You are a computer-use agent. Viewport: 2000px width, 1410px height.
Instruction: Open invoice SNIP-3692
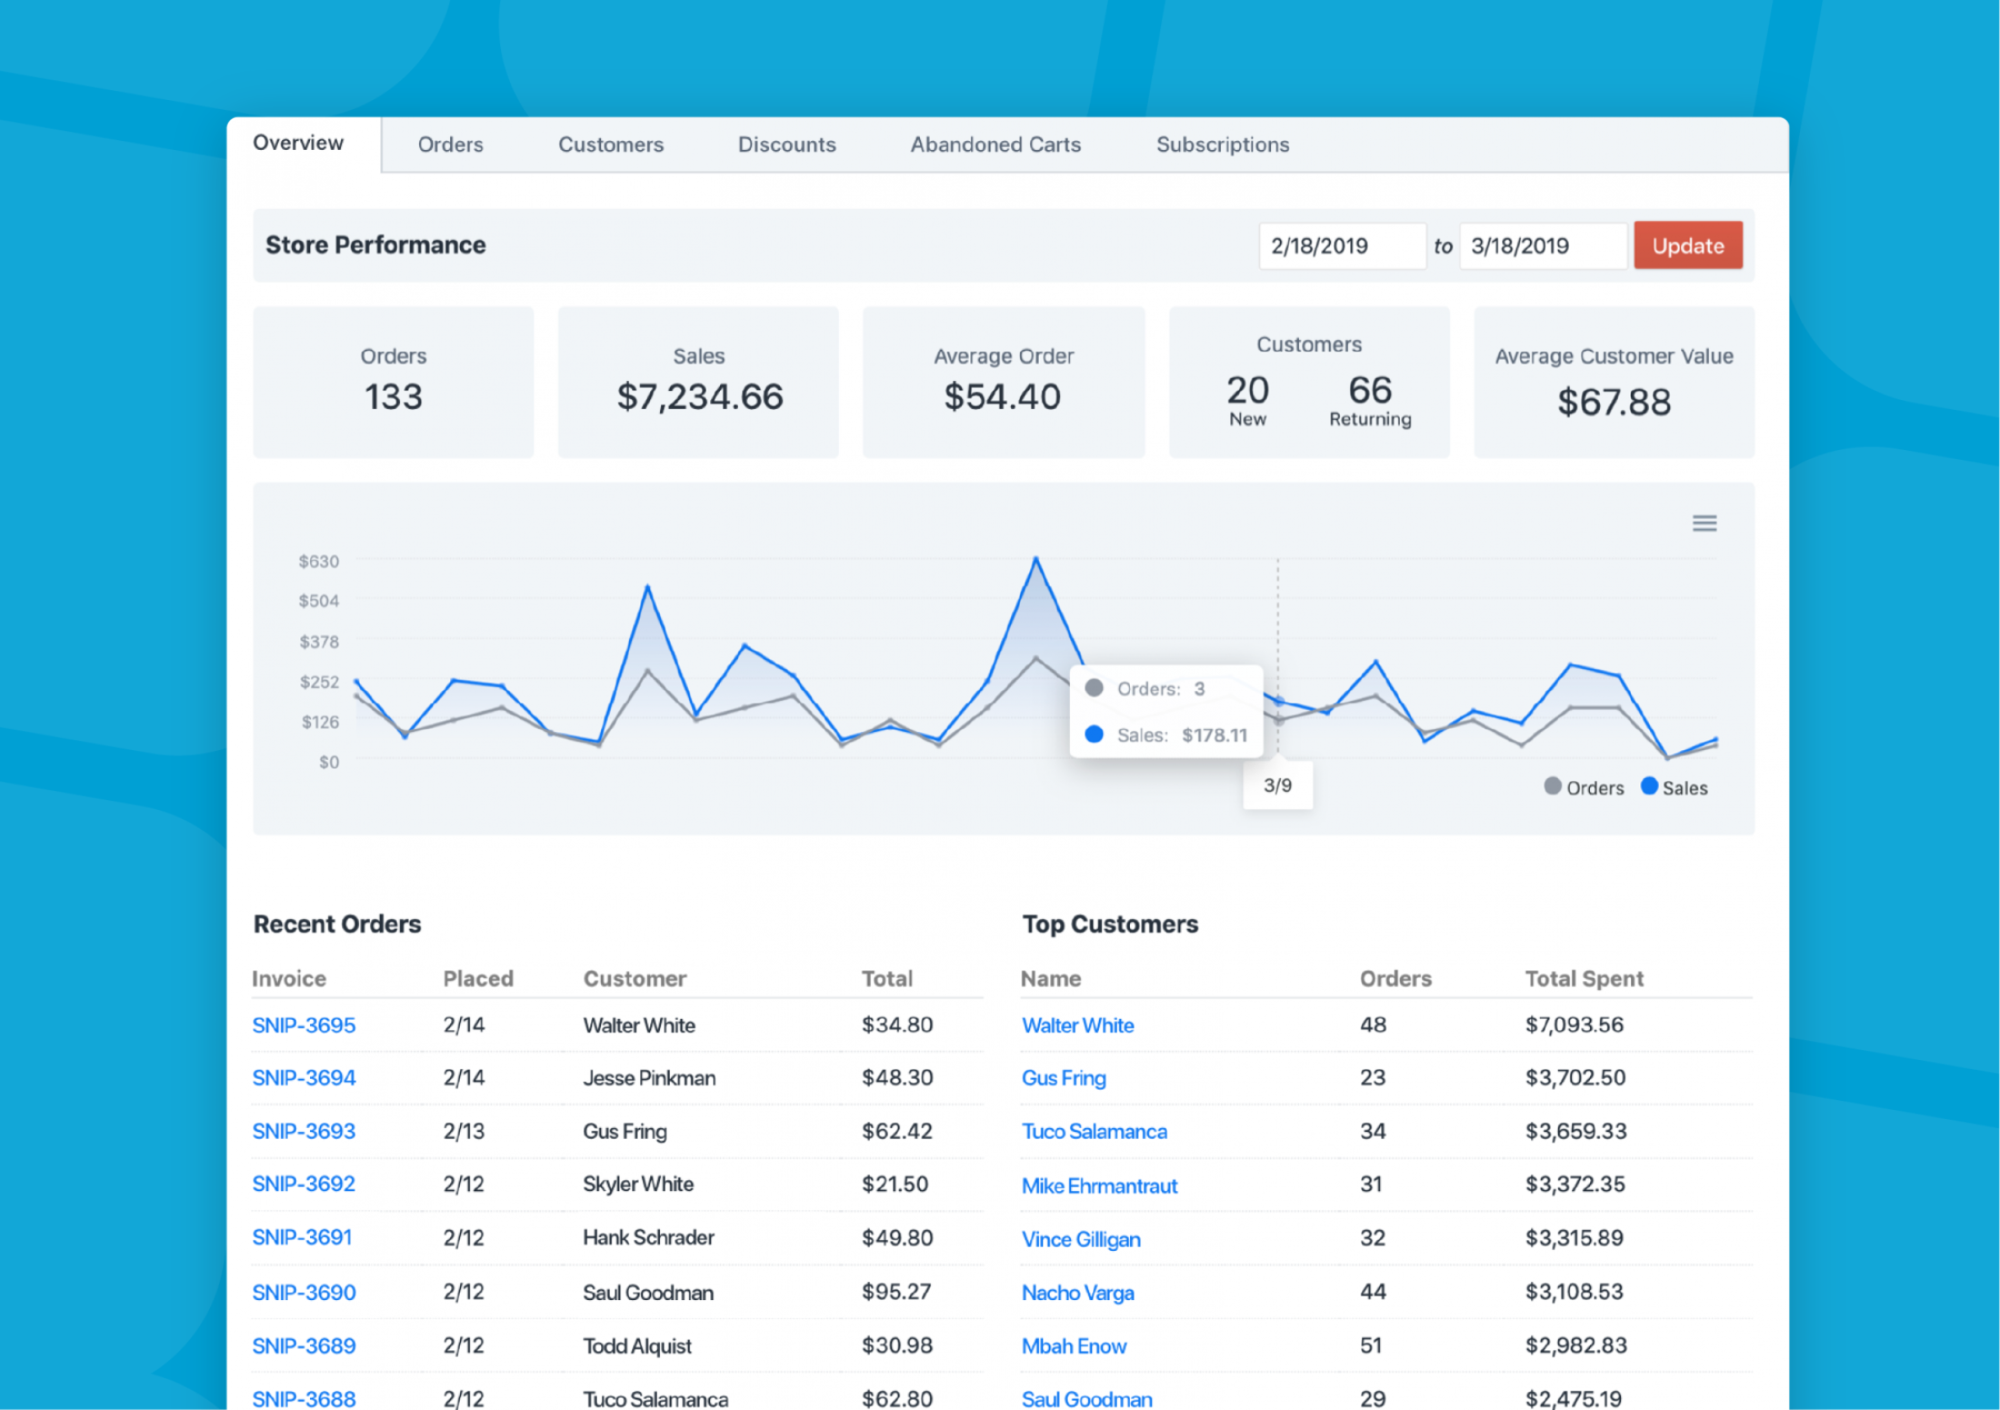[304, 1184]
